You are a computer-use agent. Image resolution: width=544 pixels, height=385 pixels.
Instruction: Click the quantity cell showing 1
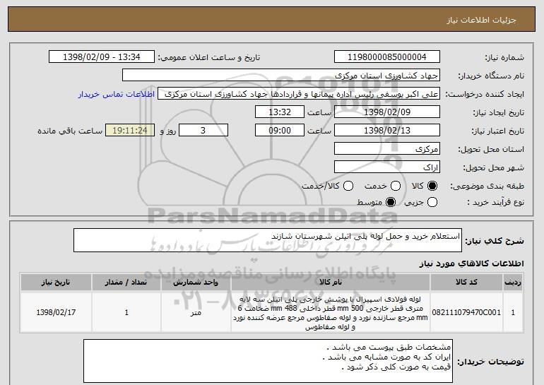tap(126, 312)
